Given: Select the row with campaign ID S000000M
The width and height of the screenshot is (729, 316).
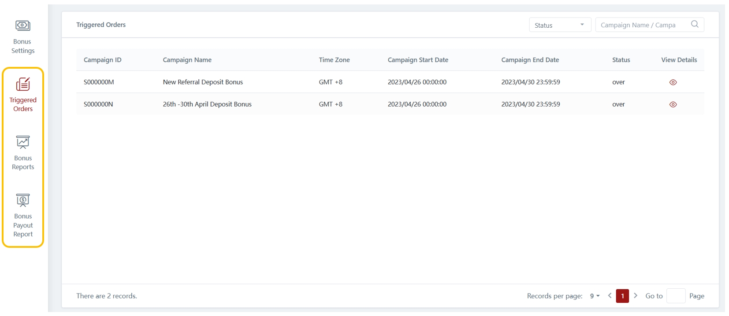Looking at the screenshot, I should coord(99,82).
